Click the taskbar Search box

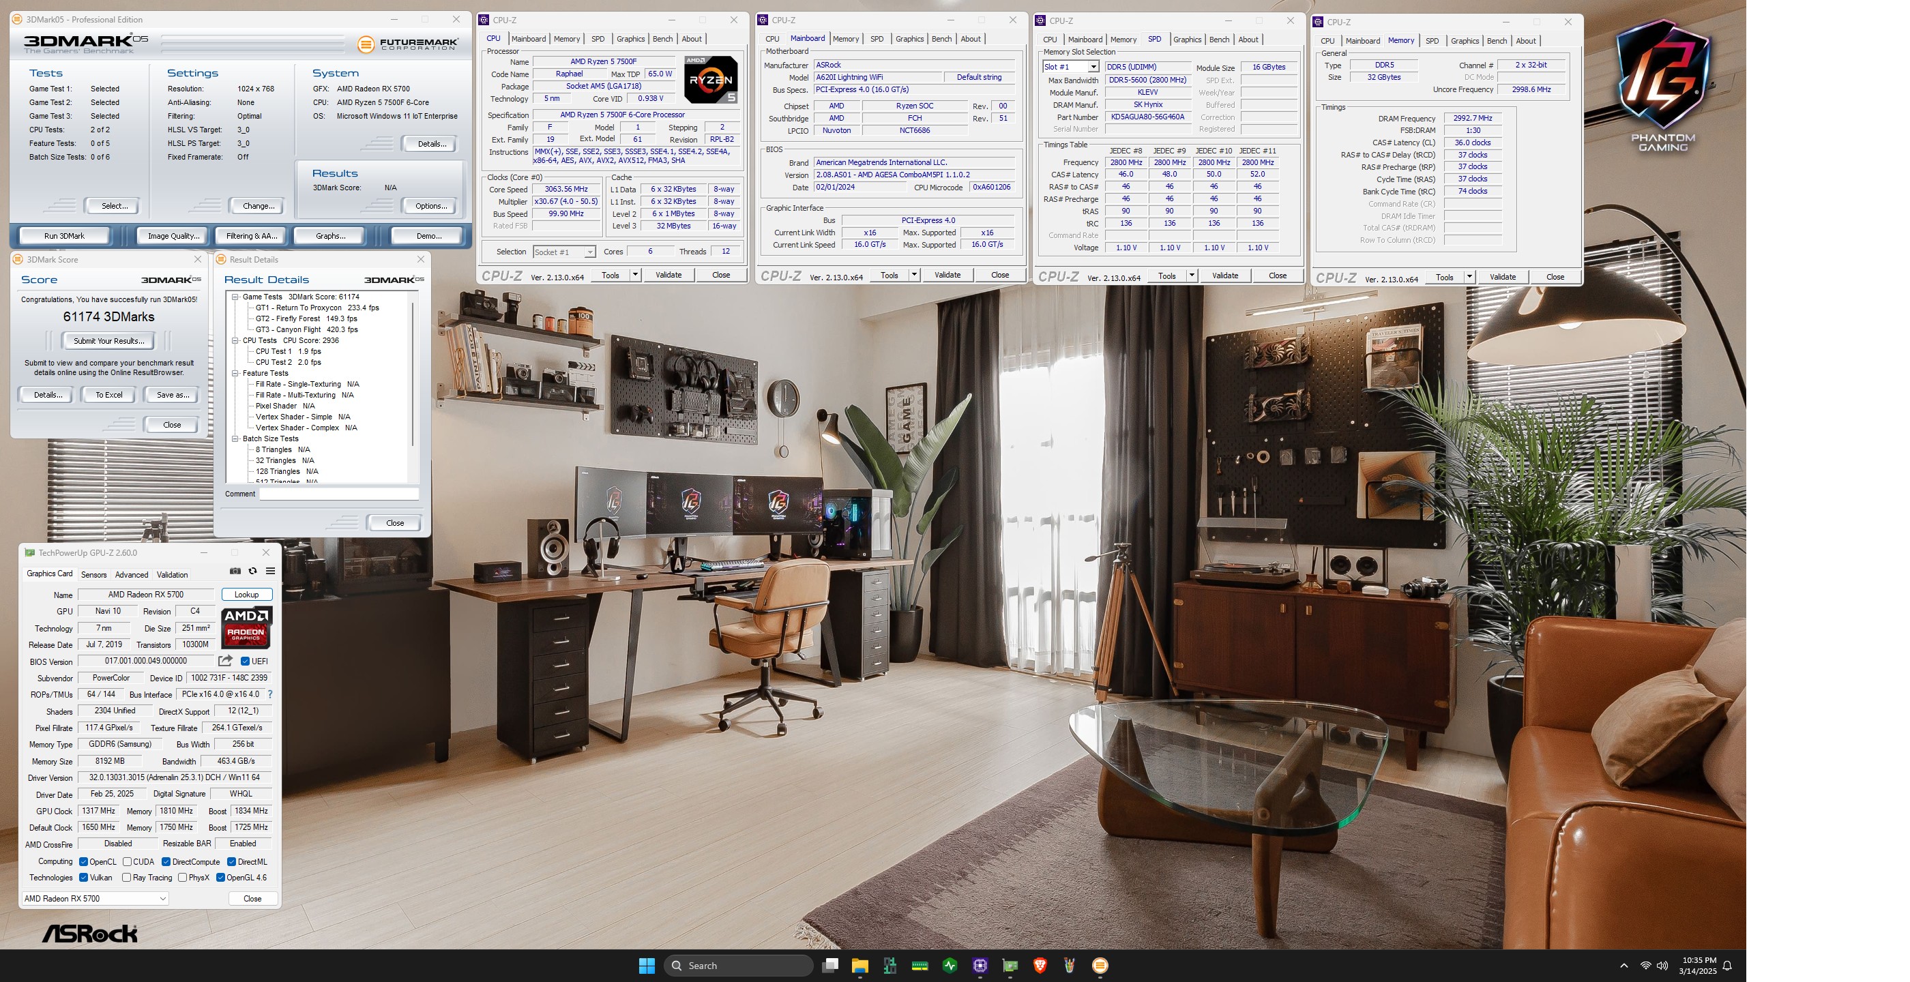tap(739, 965)
